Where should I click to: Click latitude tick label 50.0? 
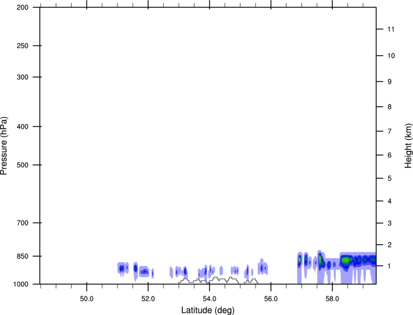86,299
